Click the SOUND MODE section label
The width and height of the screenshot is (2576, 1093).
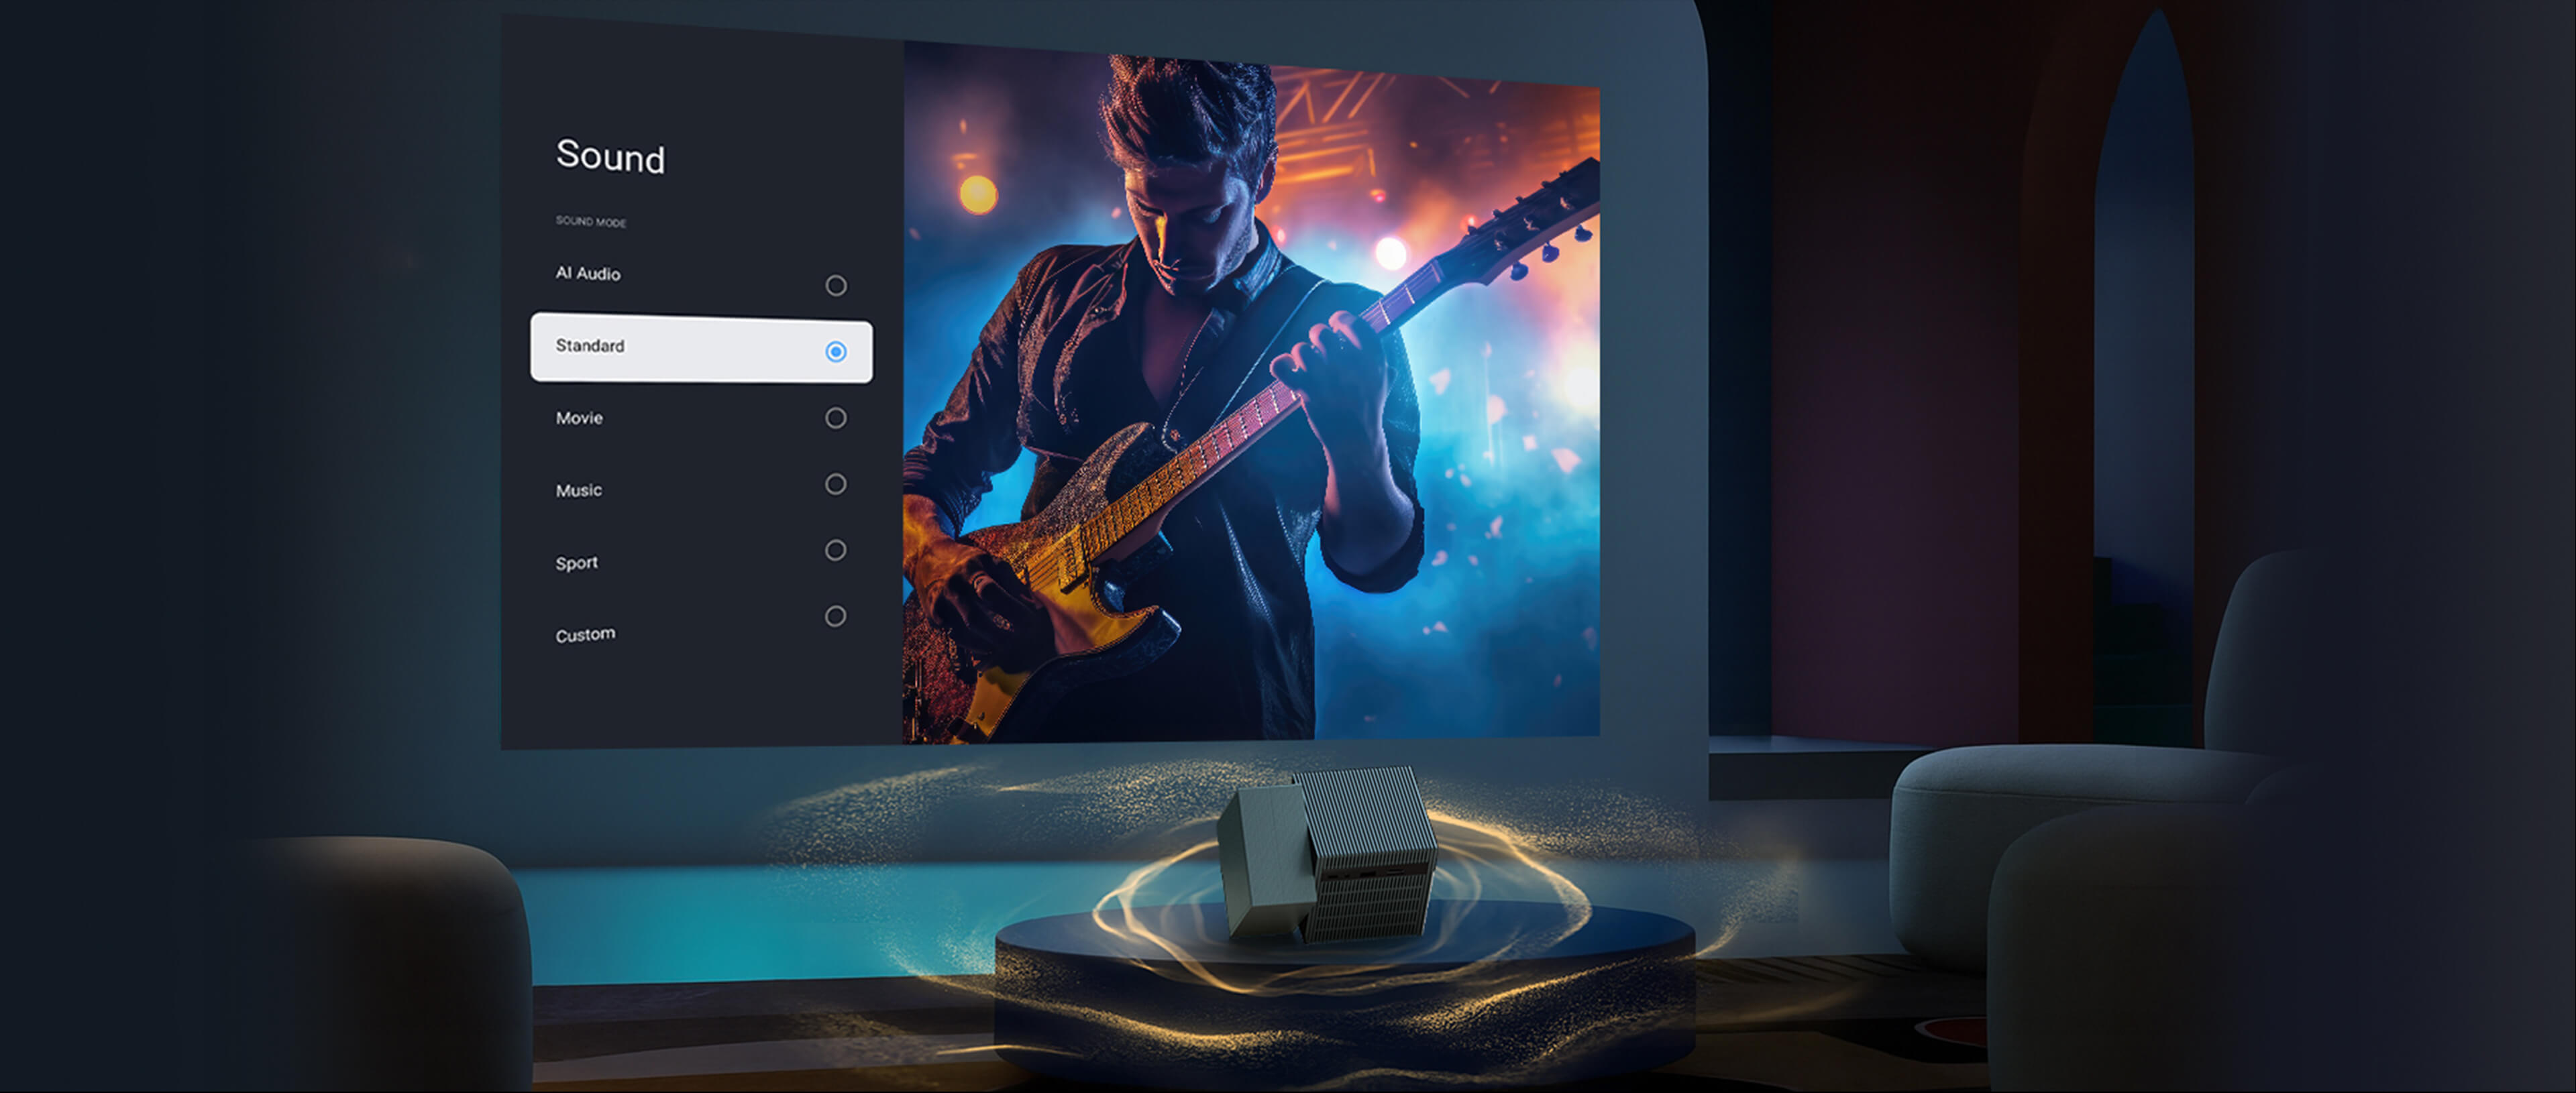(x=591, y=223)
